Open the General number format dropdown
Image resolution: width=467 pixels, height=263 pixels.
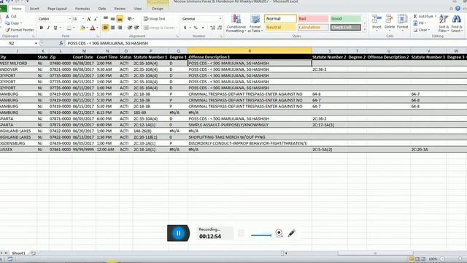(x=220, y=19)
